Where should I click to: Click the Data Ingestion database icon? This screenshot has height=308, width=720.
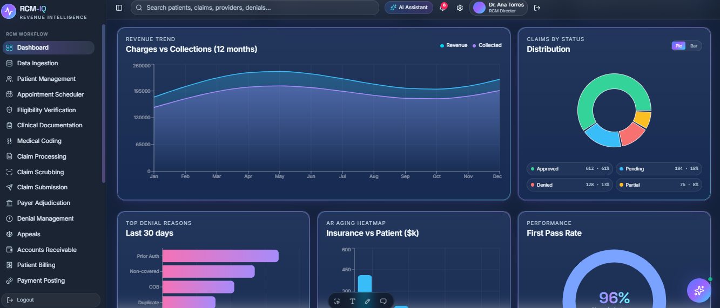9,63
